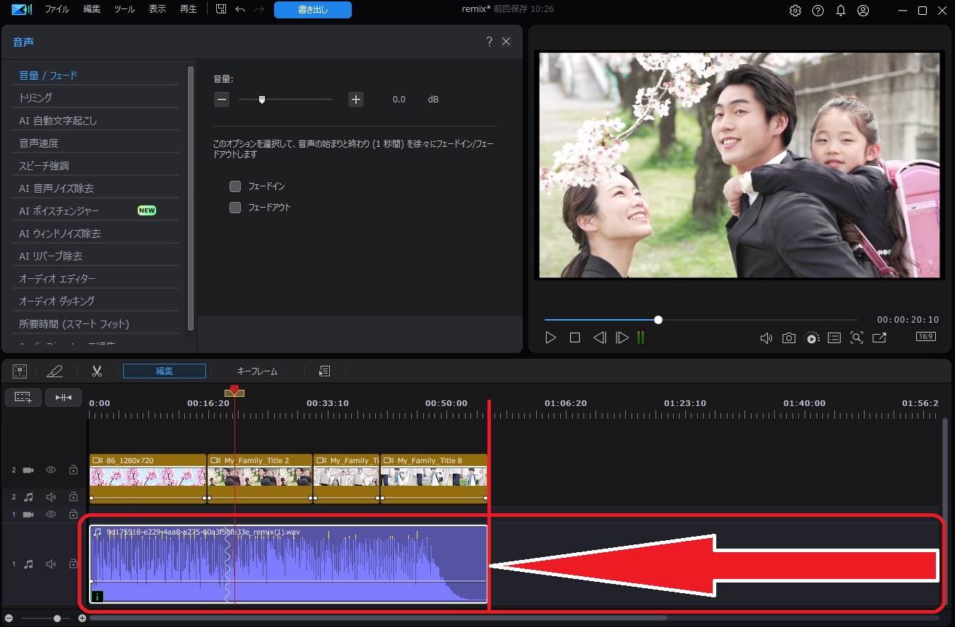Open the preview quality dropdown icon
955x627 pixels.
click(x=811, y=338)
